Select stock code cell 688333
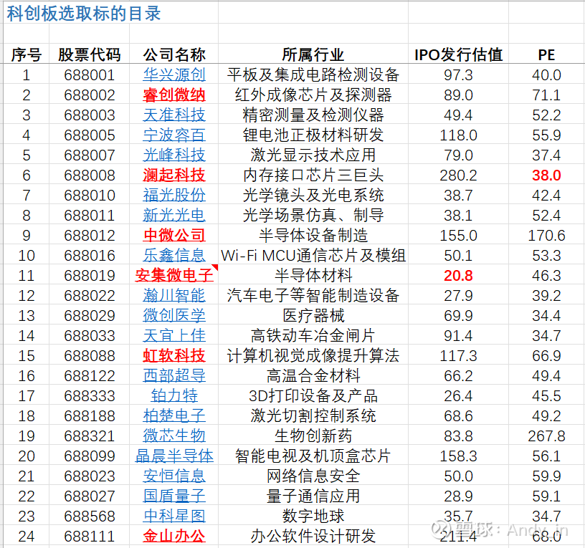585x548 pixels. (x=89, y=396)
